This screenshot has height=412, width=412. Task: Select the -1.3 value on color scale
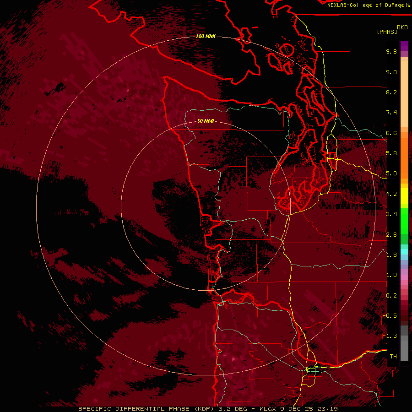tap(390, 336)
